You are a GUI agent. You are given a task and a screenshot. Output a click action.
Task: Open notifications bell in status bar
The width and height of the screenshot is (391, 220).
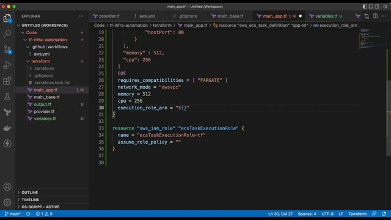point(384,214)
